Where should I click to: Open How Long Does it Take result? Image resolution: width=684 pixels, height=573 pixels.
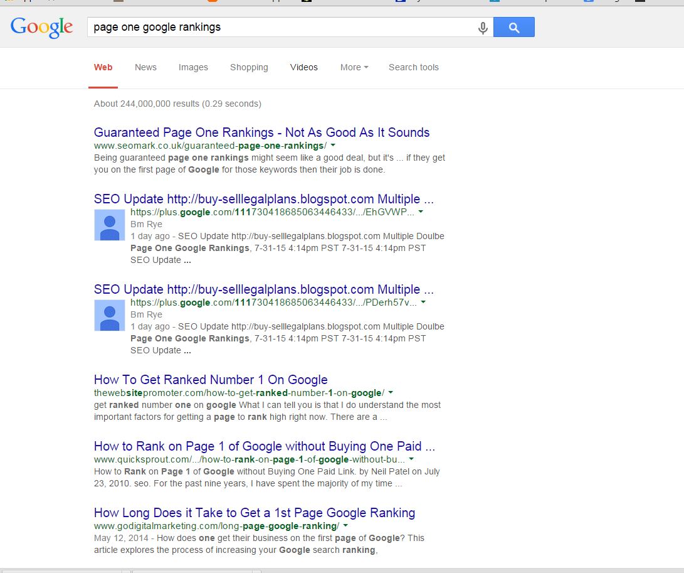pyautogui.click(x=255, y=512)
